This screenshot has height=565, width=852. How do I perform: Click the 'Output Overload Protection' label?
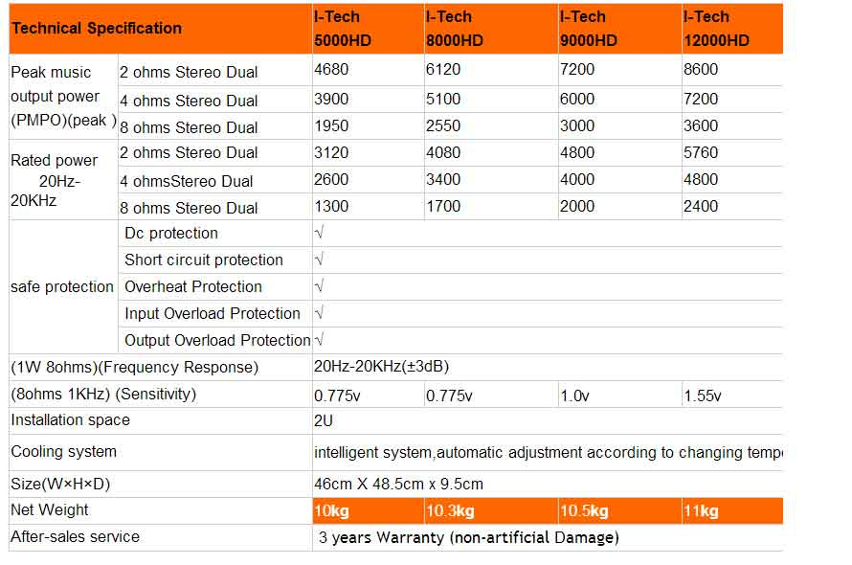[217, 340]
